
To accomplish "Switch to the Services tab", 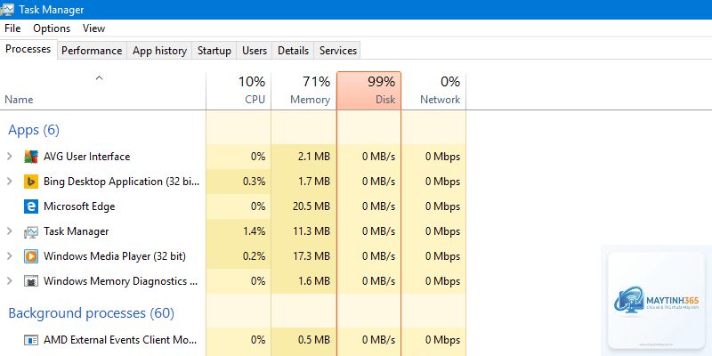I will [x=338, y=51].
